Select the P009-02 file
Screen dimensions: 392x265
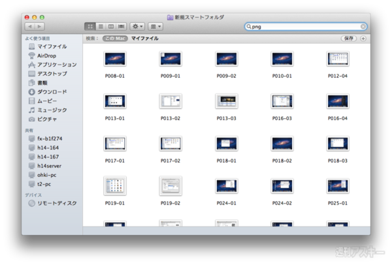[226, 59]
